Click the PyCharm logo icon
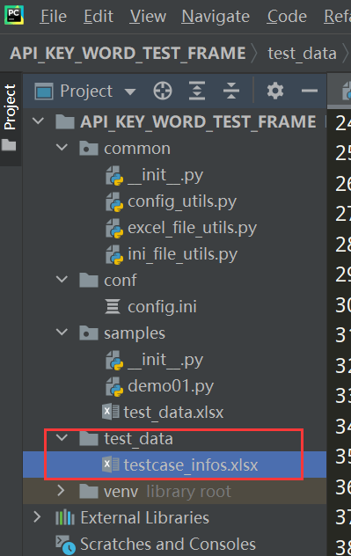Screen dimensions: 351x556 (x=14, y=15)
